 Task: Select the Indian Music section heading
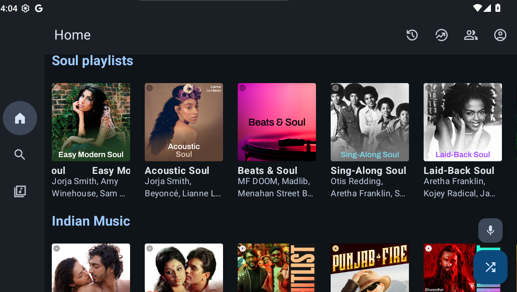(x=91, y=221)
